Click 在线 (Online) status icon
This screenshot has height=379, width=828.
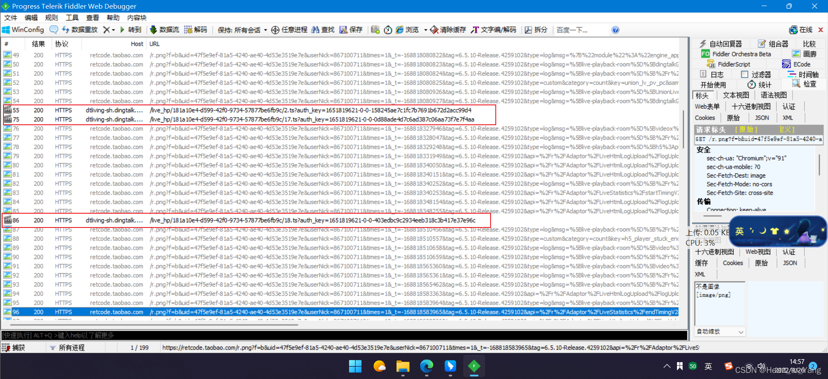(x=801, y=30)
